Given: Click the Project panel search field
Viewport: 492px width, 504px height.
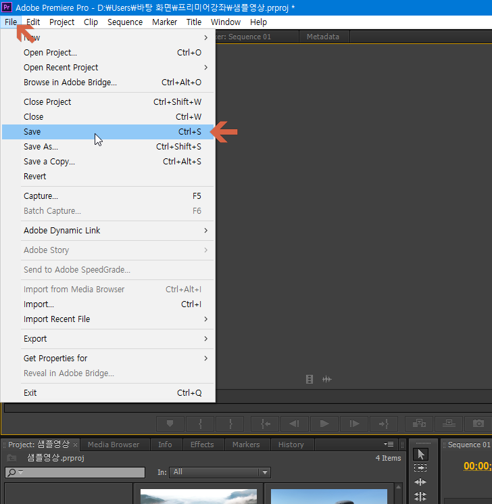Looking at the screenshot, I should pyautogui.click(x=75, y=472).
